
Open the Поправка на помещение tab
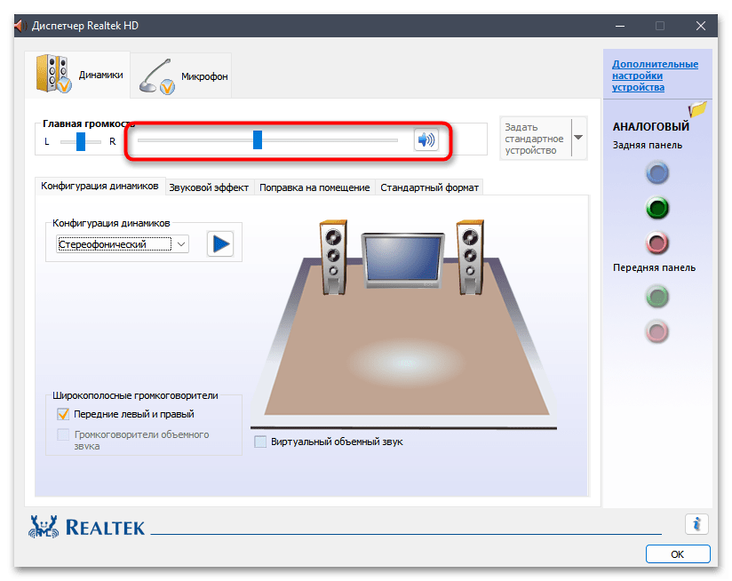pyautogui.click(x=314, y=187)
